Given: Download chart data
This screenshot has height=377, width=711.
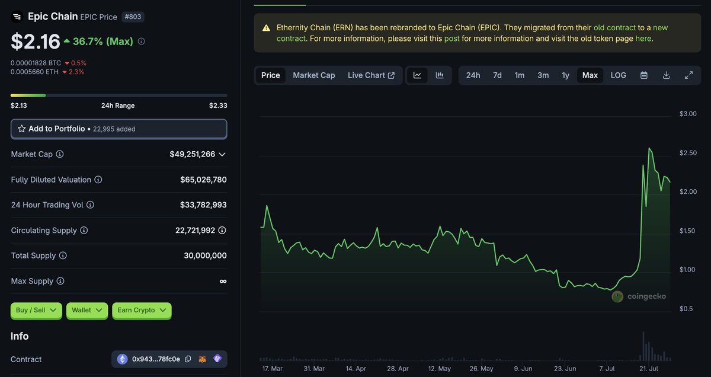Looking at the screenshot, I should (x=666, y=75).
